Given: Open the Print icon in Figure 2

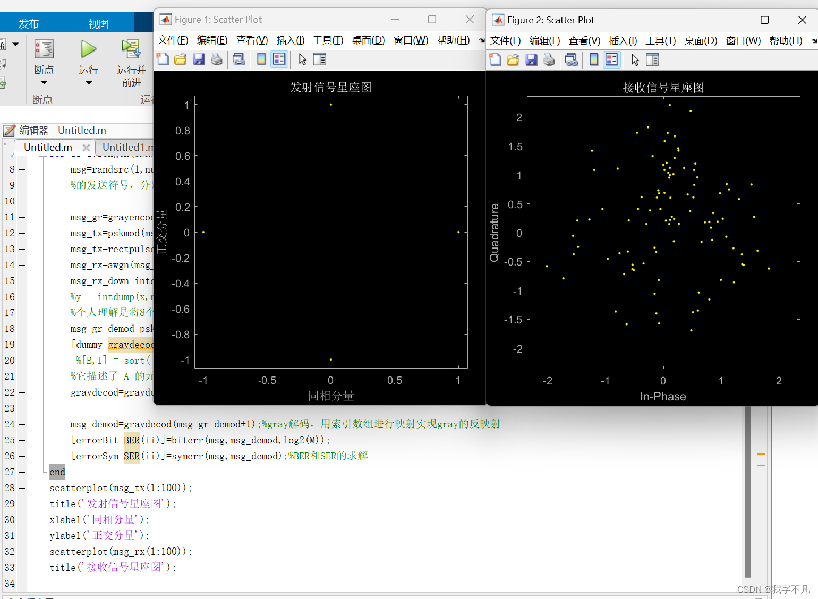Looking at the screenshot, I should 549,59.
